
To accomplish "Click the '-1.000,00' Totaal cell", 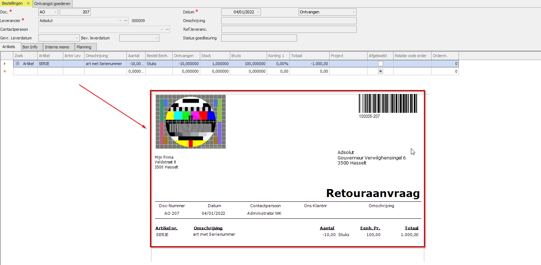I will [310, 64].
